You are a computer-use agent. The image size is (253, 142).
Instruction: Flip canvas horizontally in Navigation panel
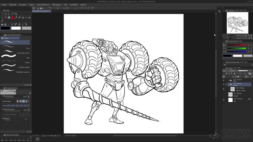coord(249,38)
